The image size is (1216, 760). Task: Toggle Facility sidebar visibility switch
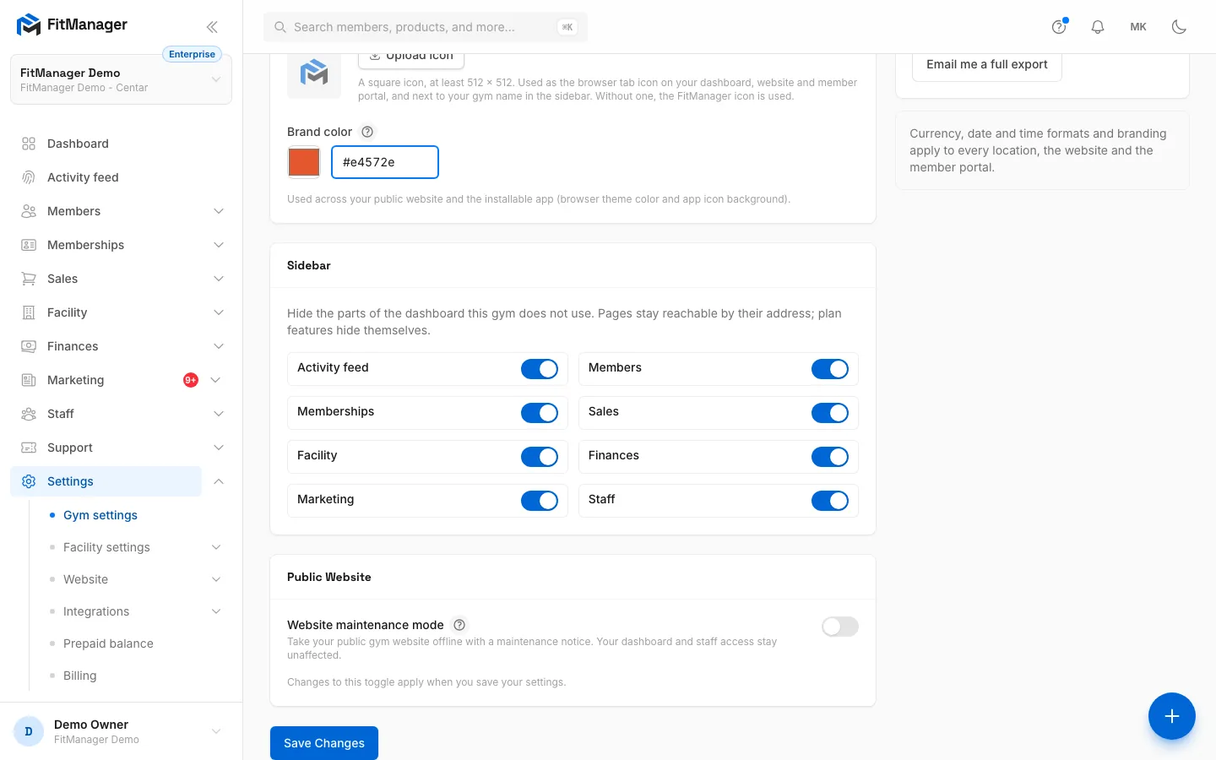(540, 457)
